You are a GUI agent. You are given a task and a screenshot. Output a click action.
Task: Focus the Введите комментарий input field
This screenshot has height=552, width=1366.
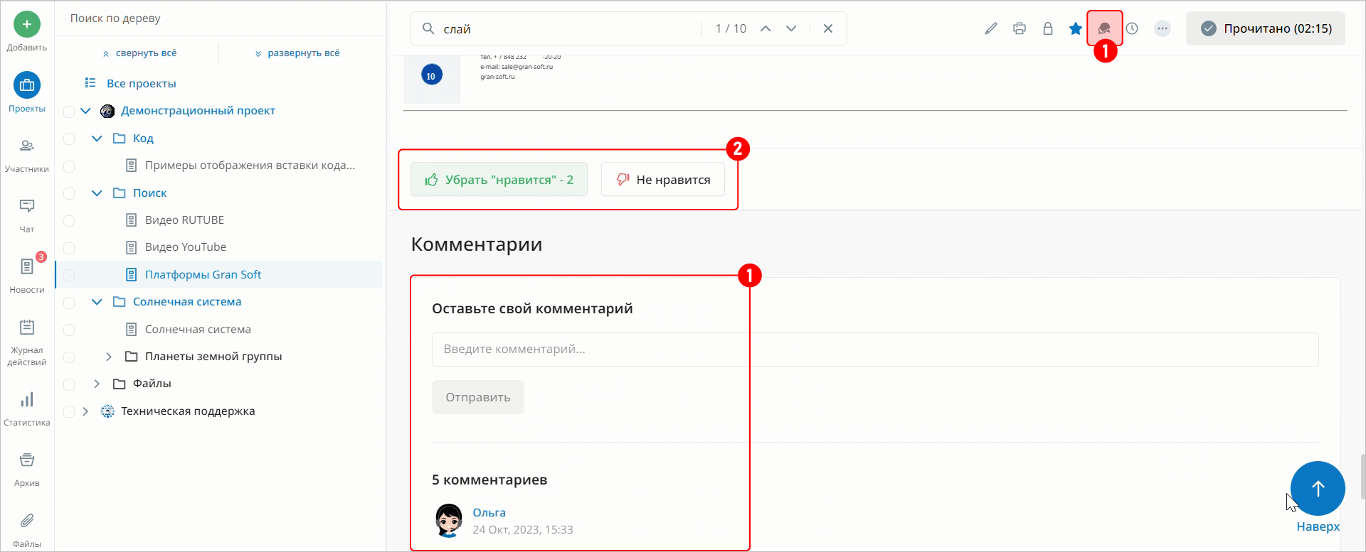pos(875,350)
